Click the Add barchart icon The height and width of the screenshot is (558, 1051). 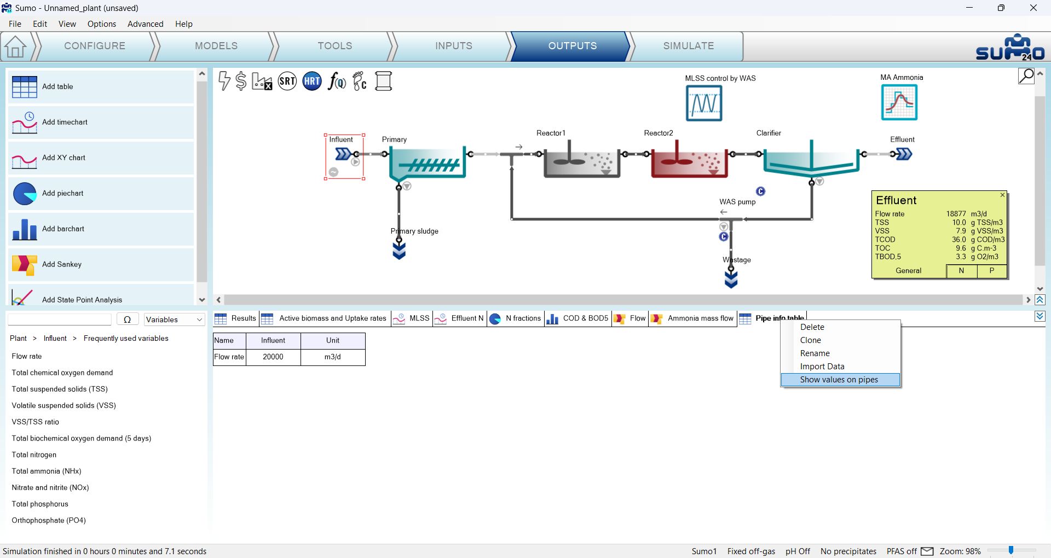[25, 229]
